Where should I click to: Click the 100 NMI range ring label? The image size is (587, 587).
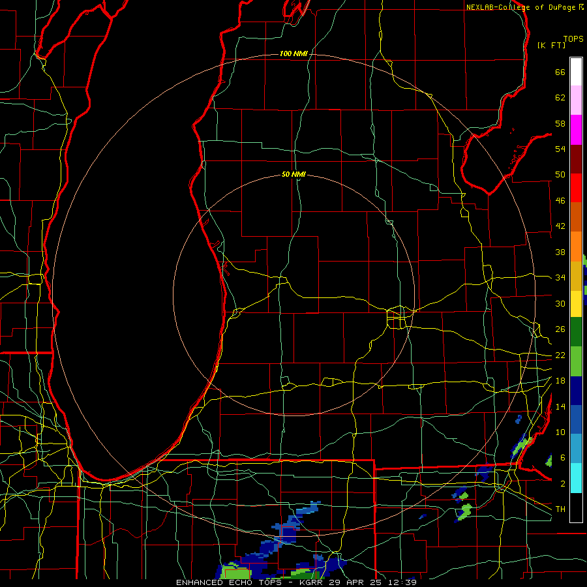294,54
